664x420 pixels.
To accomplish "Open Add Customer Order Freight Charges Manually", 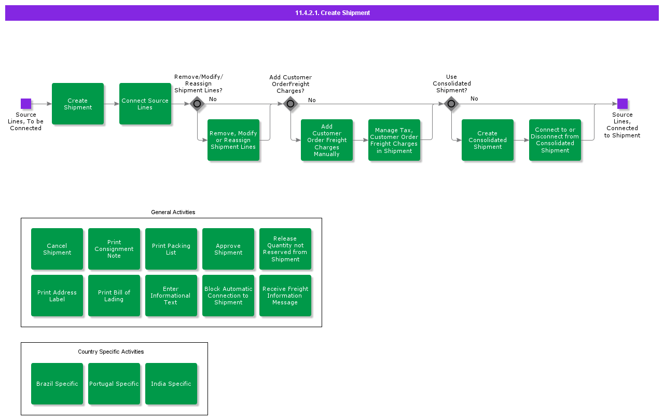I will [327, 140].
